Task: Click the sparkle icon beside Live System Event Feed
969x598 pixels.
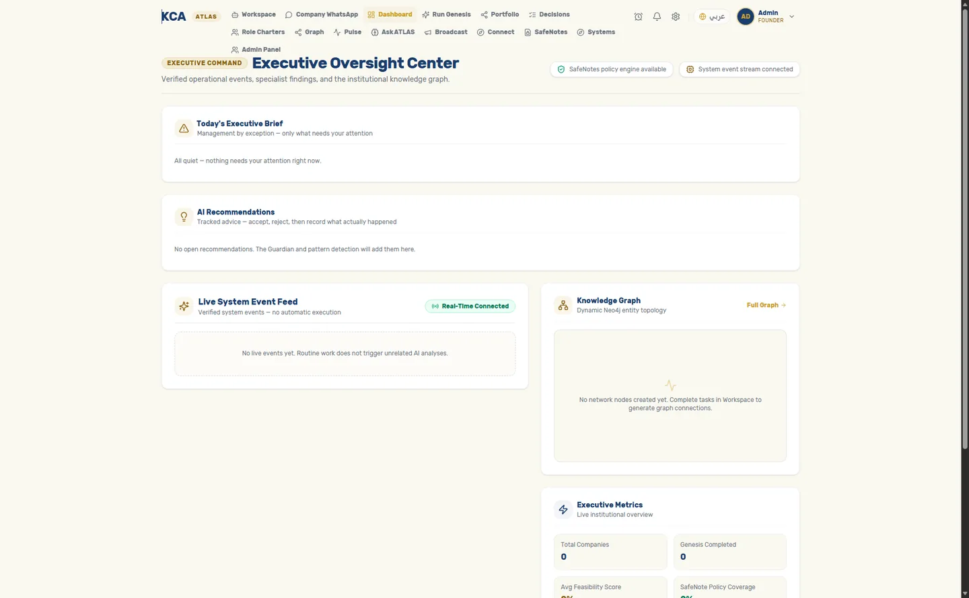Action: 184,306
